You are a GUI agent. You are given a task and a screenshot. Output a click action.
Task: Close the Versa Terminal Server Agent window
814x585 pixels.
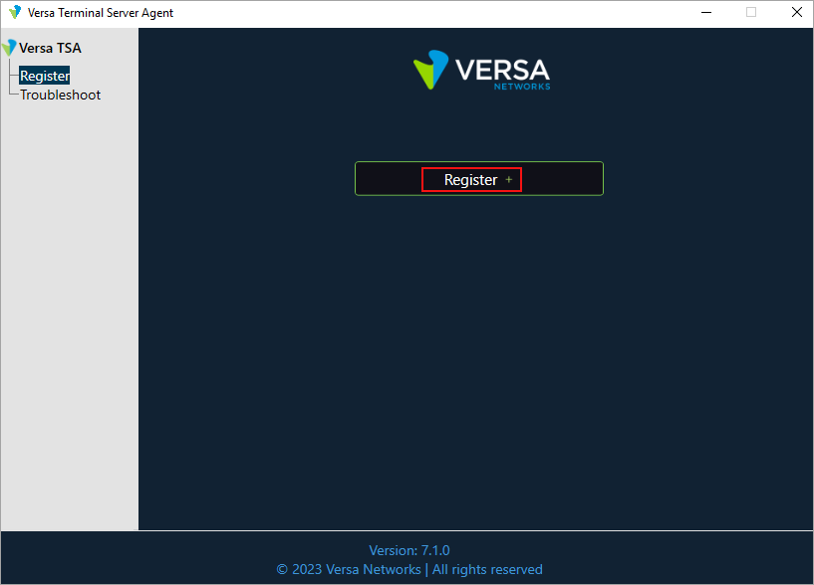pyautogui.click(x=796, y=12)
